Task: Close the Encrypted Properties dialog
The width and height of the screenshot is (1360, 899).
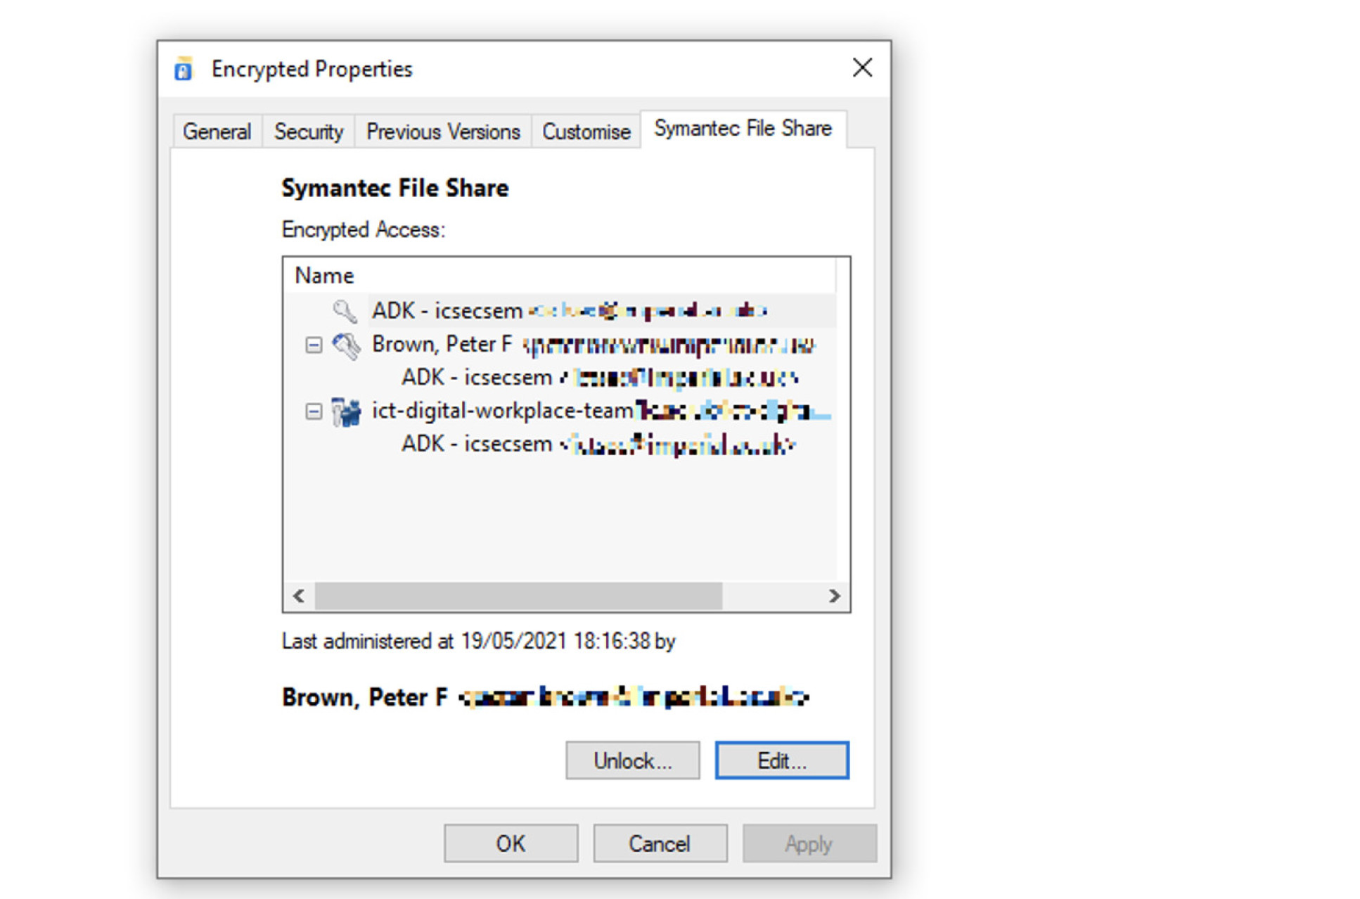Action: pyautogui.click(x=862, y=68)
